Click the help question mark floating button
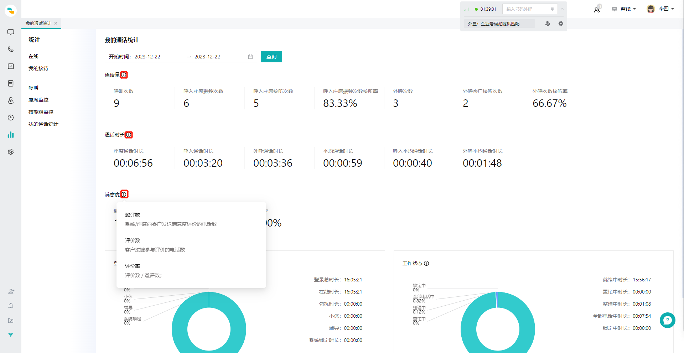The image size is (684, 353). (x=668, y=320)
